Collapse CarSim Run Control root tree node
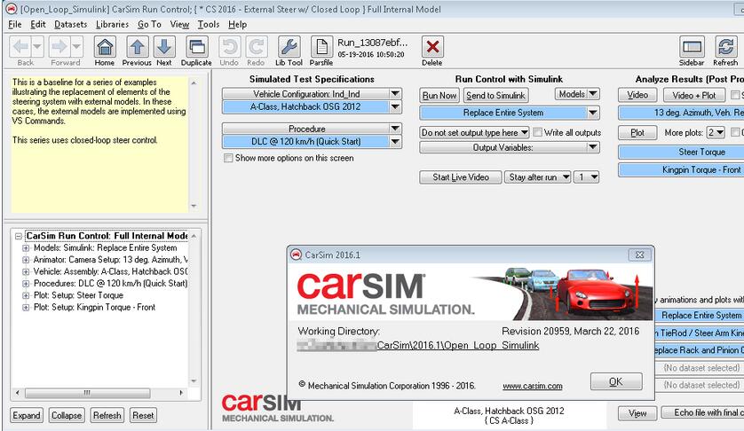Screen dimensions: 744x431 coord(18,236)
